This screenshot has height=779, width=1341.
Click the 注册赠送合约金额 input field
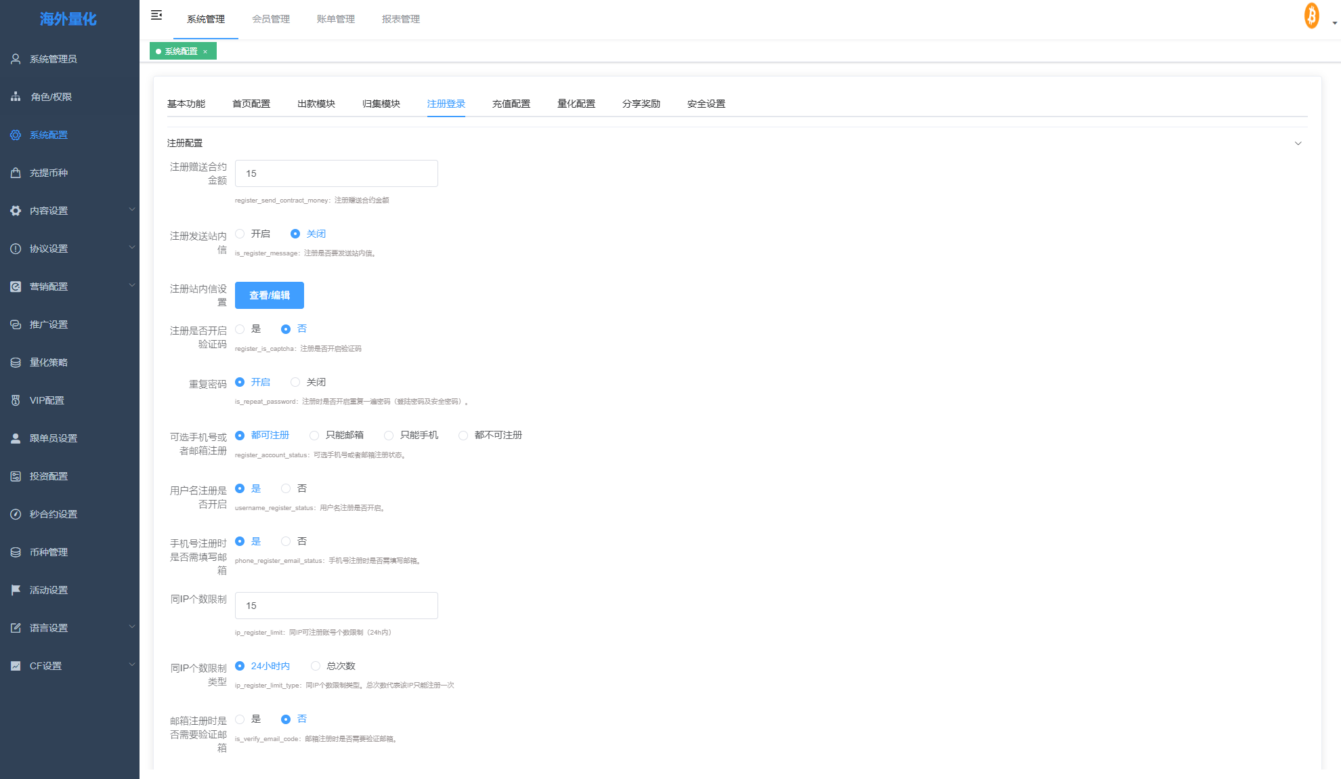pyautogui.click(x=337, y=173)
